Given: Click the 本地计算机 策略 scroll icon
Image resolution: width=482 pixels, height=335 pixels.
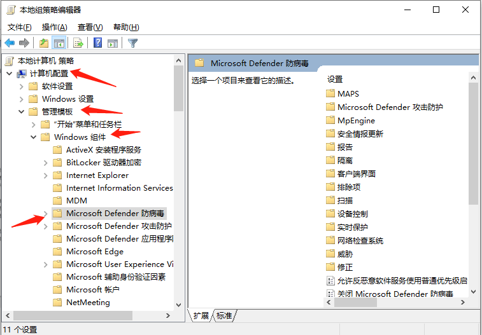Looking at the screenshot, I should pyautogui.click(x=10, y=61).
